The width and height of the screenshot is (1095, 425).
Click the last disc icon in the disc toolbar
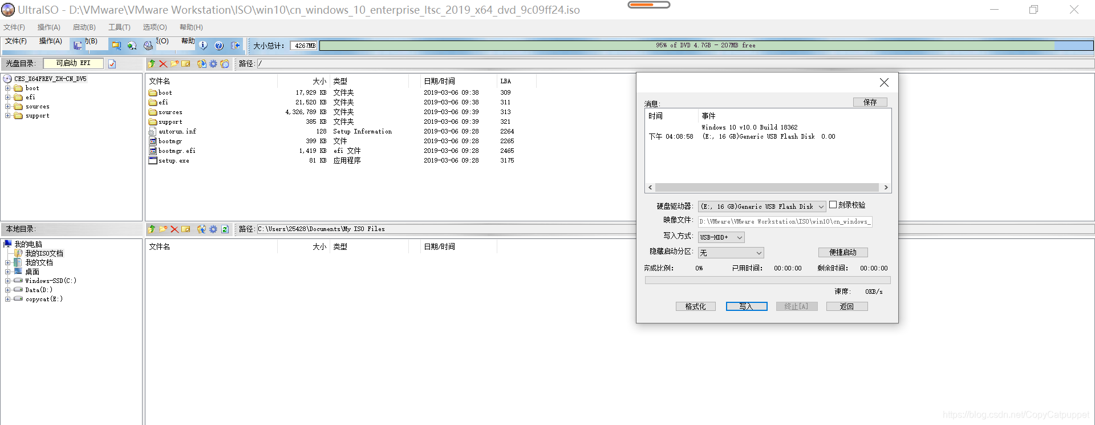coord(225,64)
